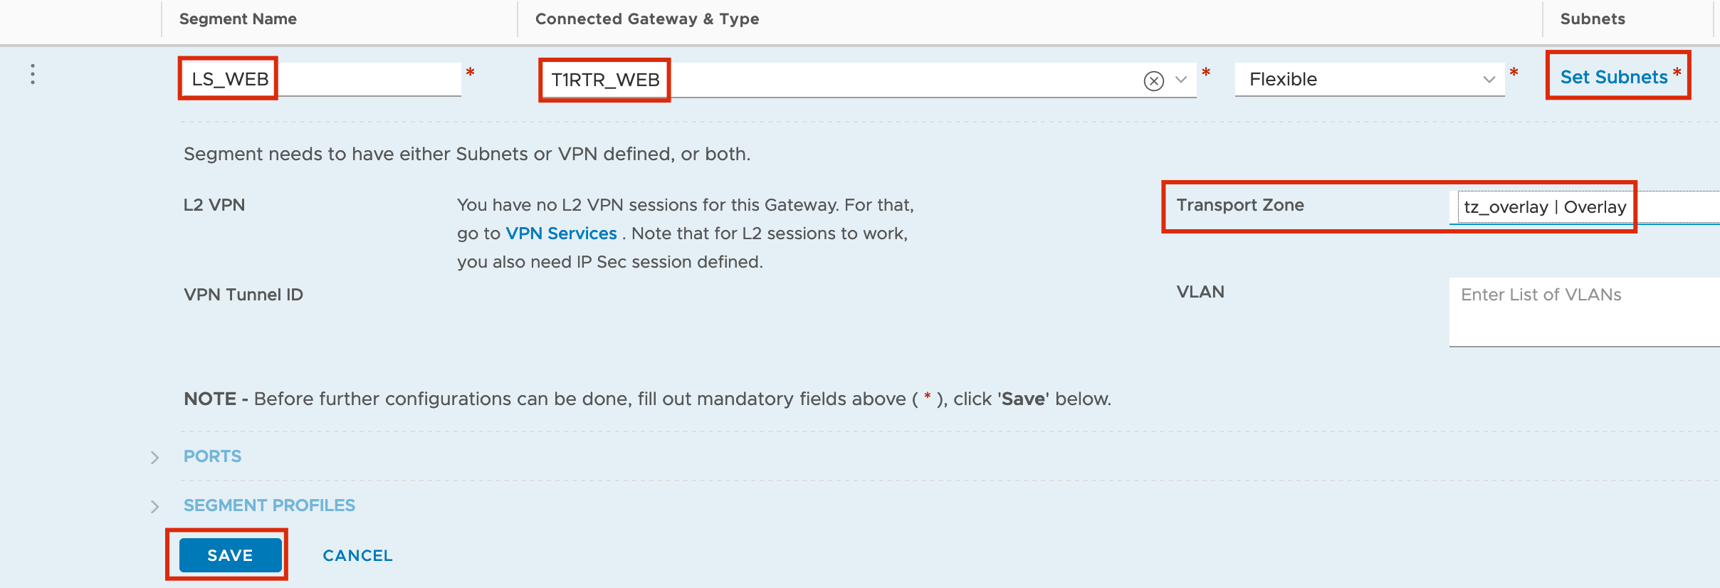Click the Subnets column header
1720x588 pixels.
[x=1593, y=19]
